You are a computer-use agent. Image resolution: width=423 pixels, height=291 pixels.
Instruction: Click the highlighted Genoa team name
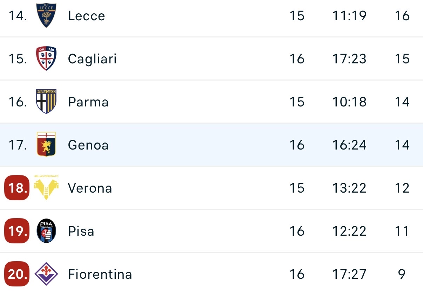pyautogui.click(x=88, y=145)
